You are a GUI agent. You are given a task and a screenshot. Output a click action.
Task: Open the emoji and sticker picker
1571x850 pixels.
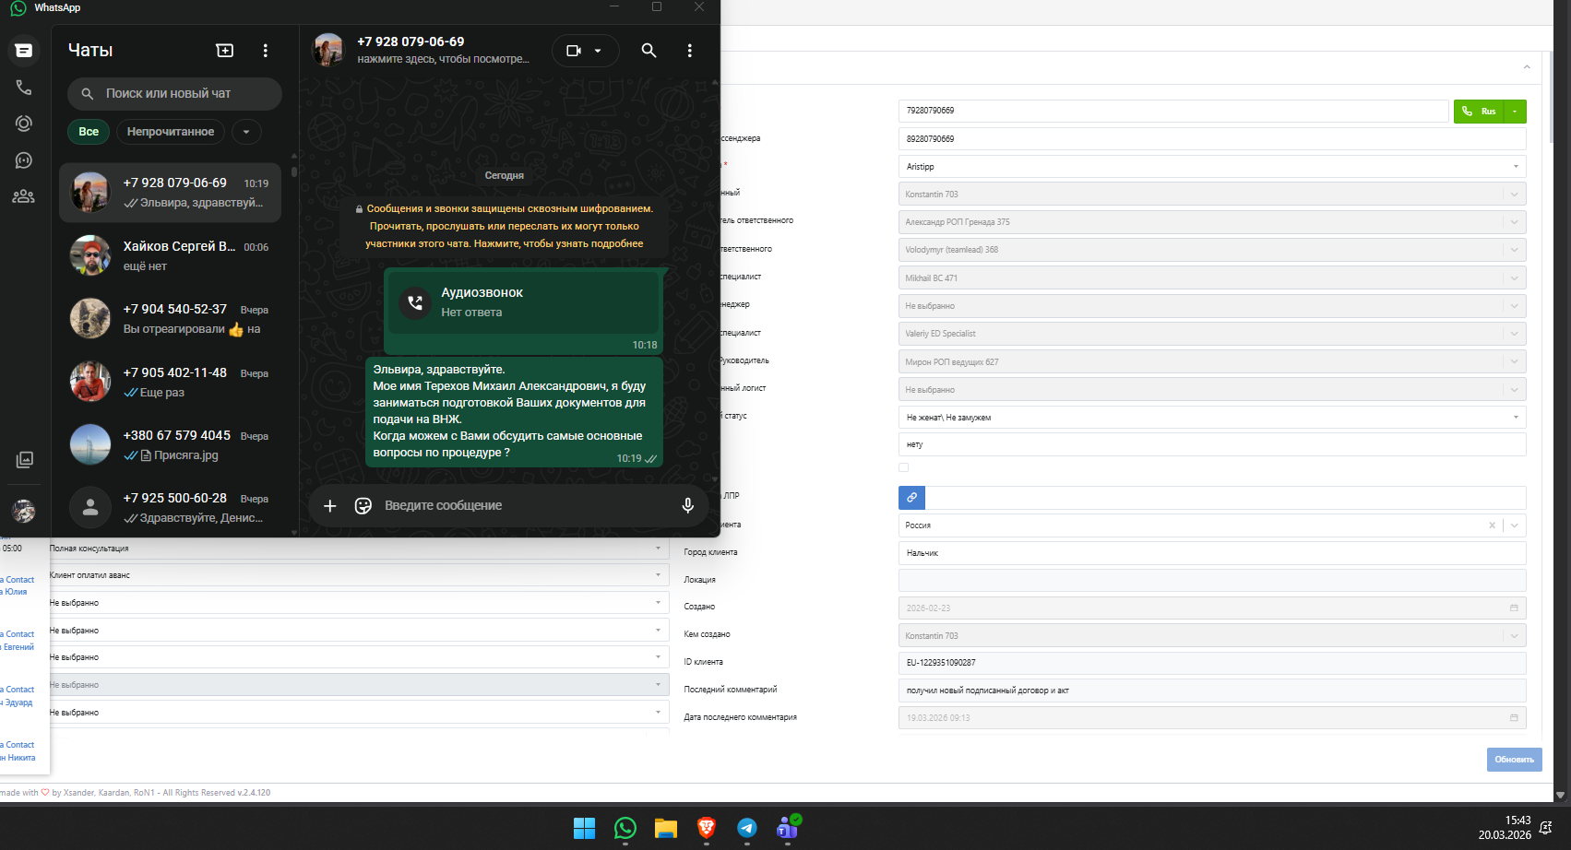click(x=363, y=505)
